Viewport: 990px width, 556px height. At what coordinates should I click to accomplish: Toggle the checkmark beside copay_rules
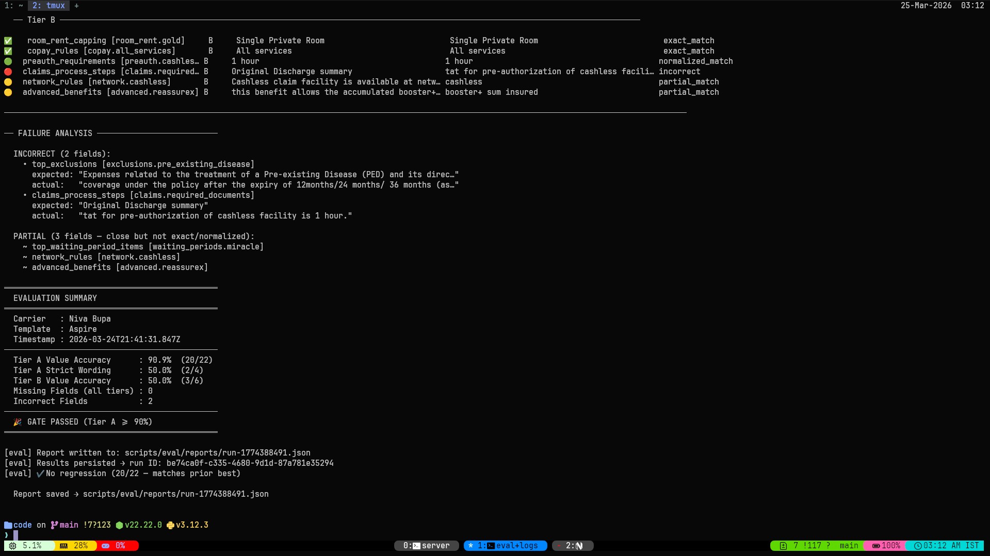point(8,50)
